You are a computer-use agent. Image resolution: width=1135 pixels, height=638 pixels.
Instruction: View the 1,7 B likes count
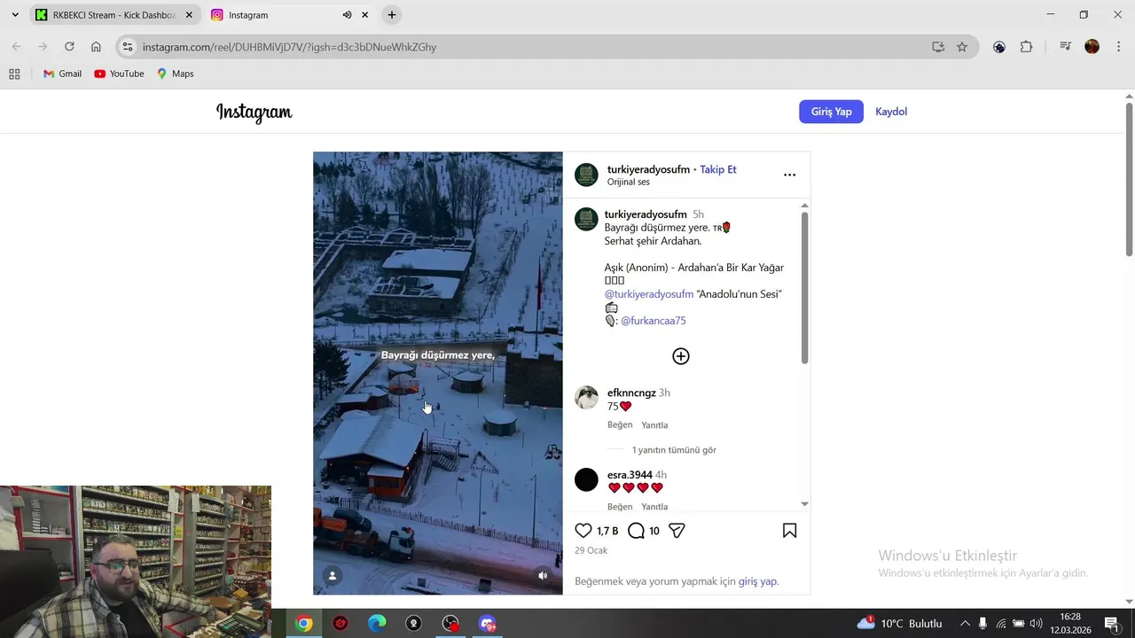click(607, 531)
